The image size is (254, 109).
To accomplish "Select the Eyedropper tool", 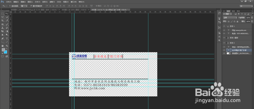I will pyautogui.click(x=7, y=21).
